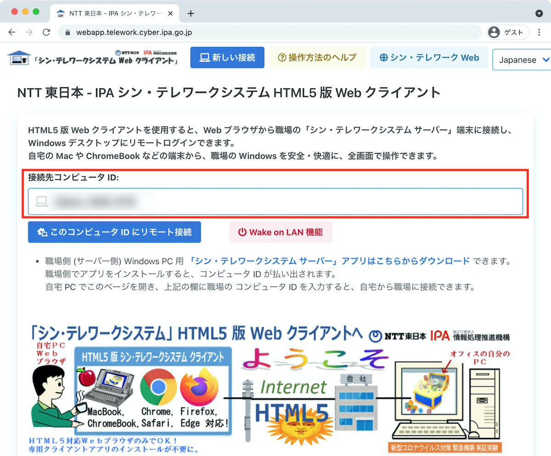Open Chrome three-dot menu

[539, 33]
